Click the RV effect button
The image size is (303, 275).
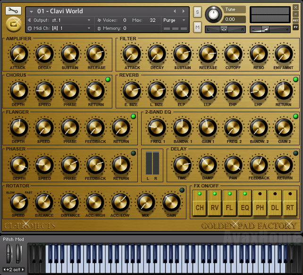point(215,203)
